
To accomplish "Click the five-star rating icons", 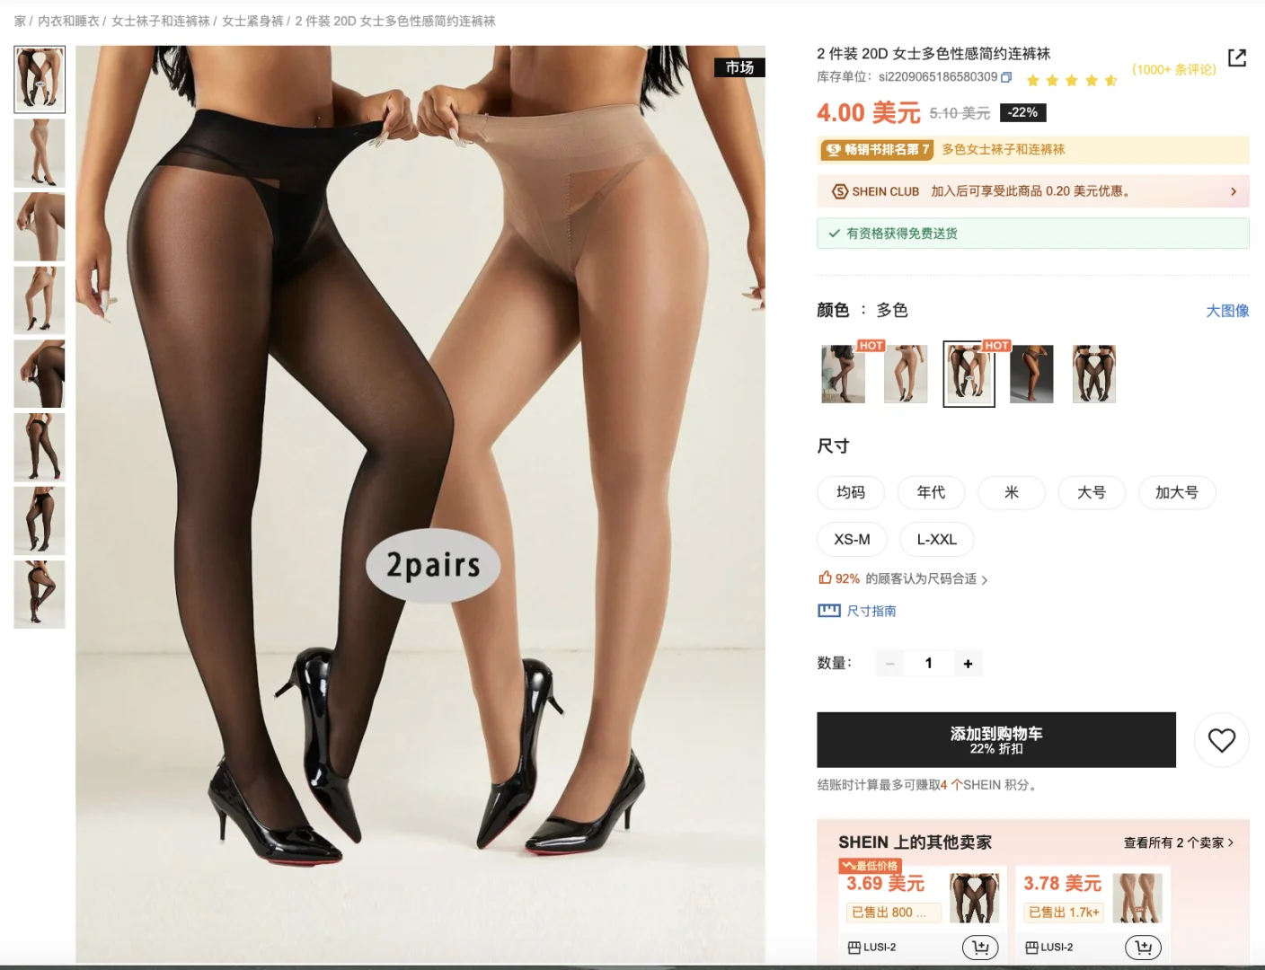I will click(x=1072, y=80).
